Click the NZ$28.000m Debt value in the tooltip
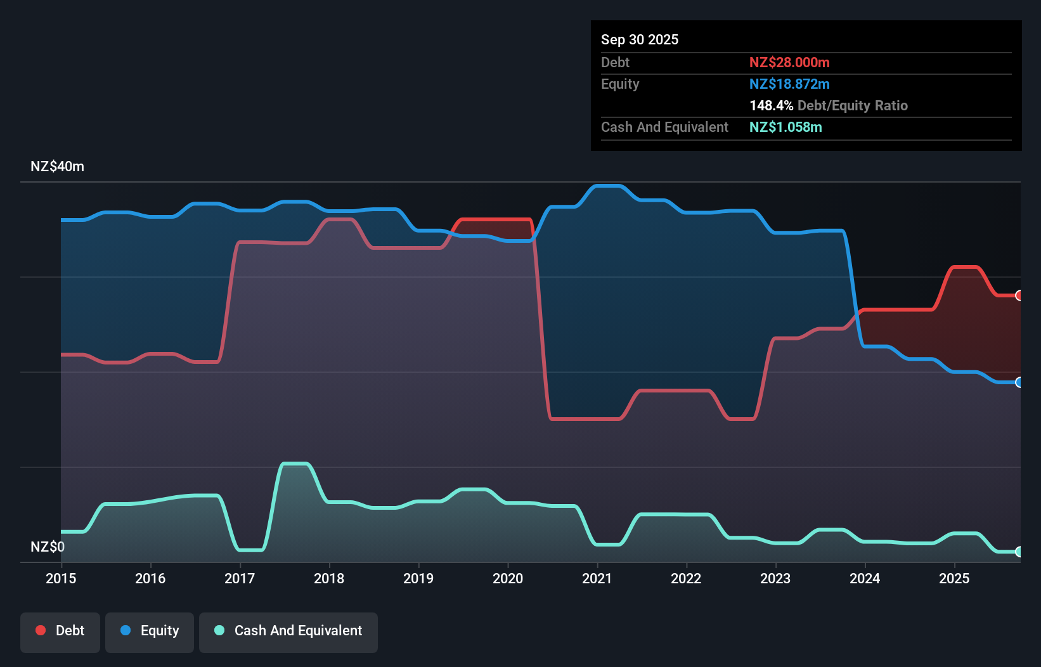This screenshot has width=1041, height=667. [790, 63]
